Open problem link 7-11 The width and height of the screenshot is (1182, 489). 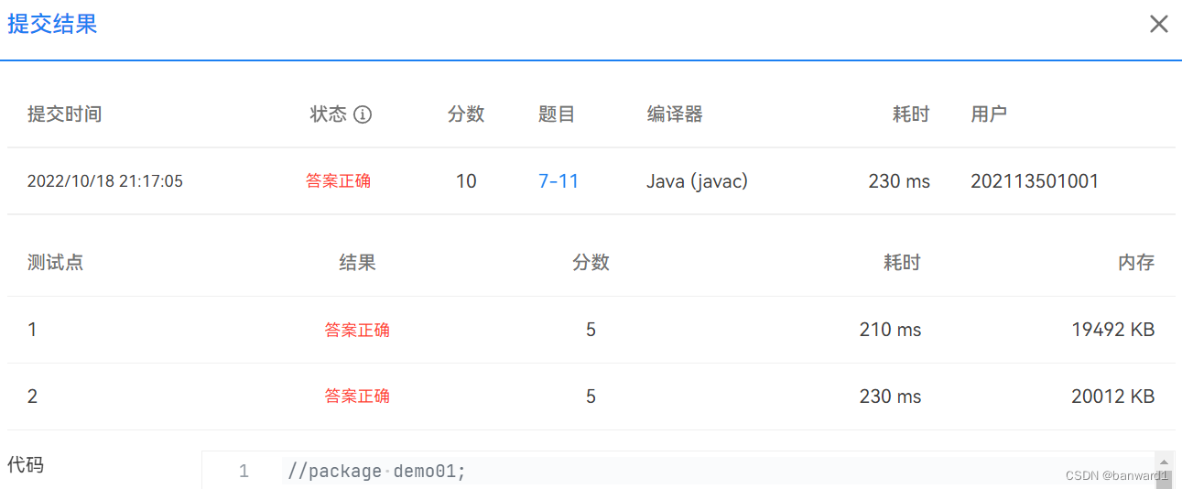(x=558, y=181)
